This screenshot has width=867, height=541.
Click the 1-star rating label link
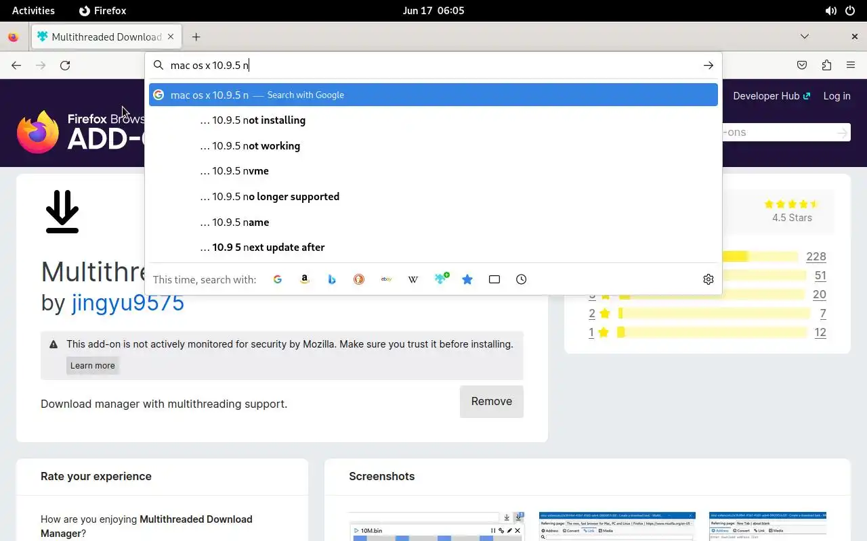pyautogui.click(x=599, y=333)
